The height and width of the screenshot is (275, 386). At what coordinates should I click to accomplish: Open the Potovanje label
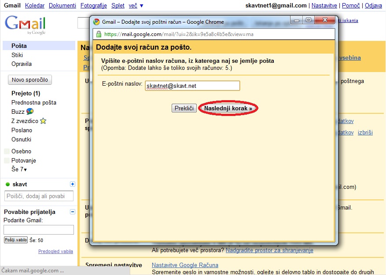click(x=24, y=160)
